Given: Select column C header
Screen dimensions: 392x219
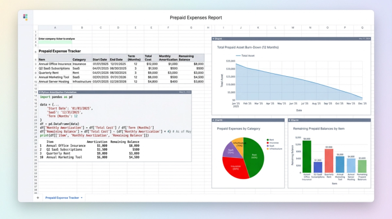Looking at the screenshot, I should [x=100, y=27].
